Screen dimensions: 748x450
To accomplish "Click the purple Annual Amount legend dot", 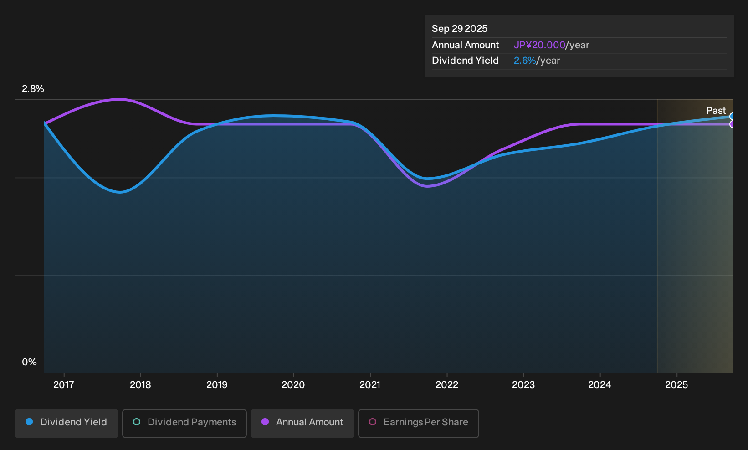I will coord(265,422).
